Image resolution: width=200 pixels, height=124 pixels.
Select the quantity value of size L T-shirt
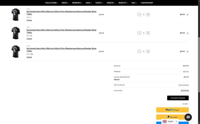point(144,14)
